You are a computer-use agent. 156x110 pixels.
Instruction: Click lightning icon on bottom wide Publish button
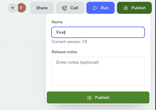[89, 98]
